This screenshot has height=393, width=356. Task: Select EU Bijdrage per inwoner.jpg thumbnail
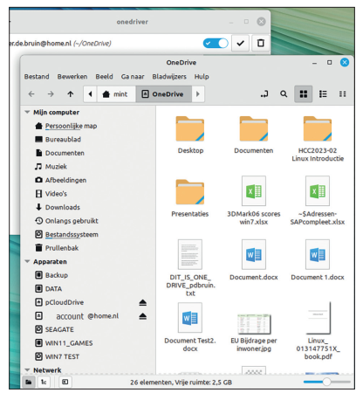click(254, 324)
